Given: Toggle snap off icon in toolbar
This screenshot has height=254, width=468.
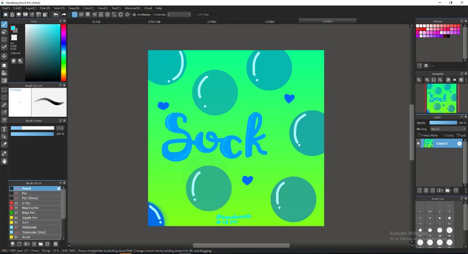Looking at the screenshot, I should 74,14.
